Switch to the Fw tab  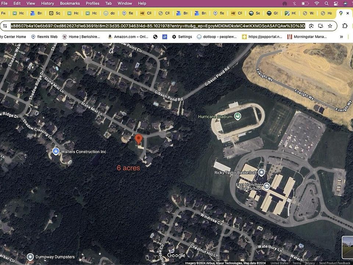[x=4, y=13]
